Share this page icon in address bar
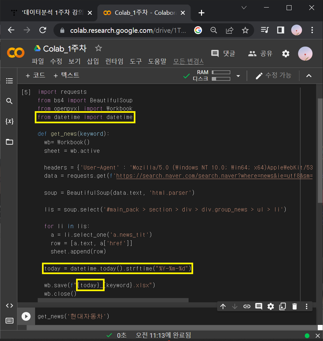This screenshot has height=341, width=323. click(230, 30)
